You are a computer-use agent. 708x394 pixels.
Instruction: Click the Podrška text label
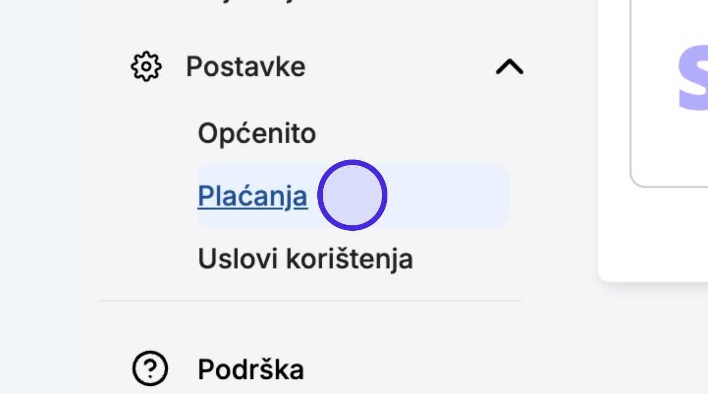251,369
